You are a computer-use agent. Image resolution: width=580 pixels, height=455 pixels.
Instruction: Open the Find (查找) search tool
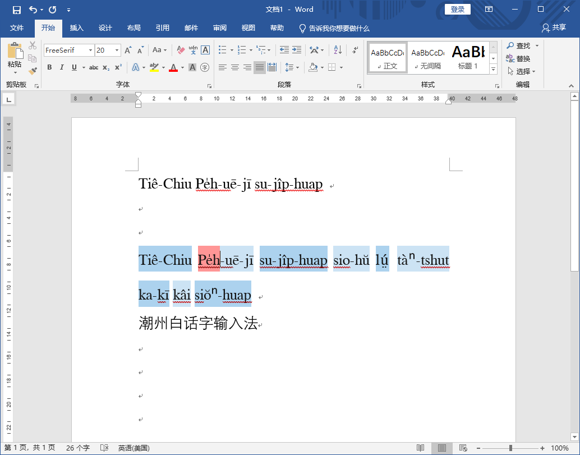click(518, 45)
